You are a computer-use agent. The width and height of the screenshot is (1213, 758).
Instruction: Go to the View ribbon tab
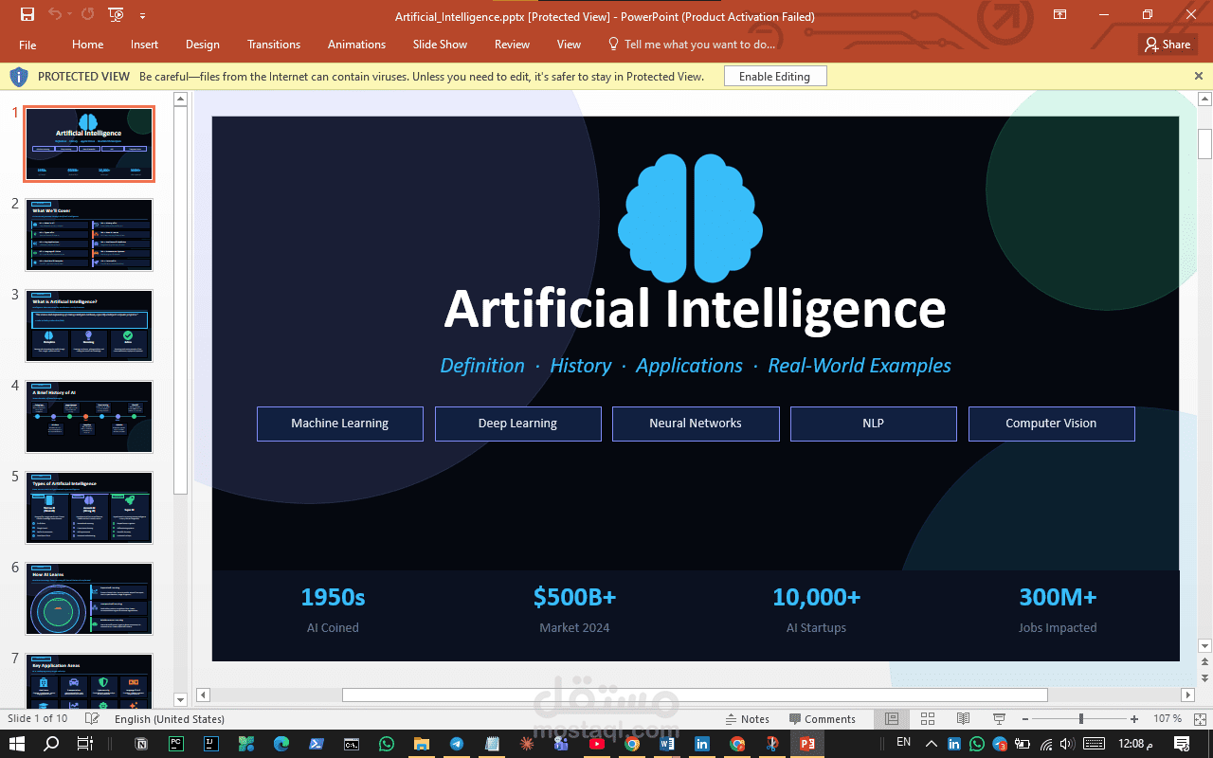(569, 45)
